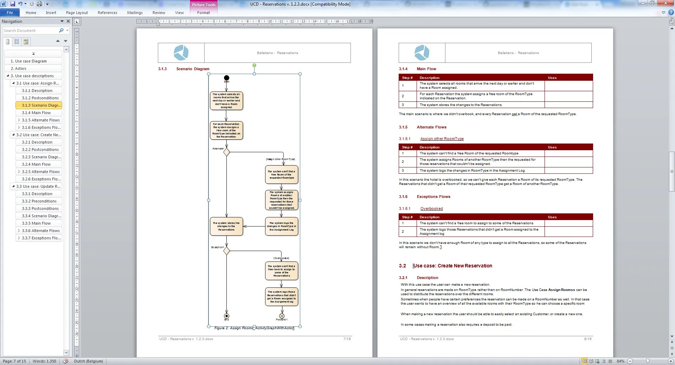The image size is (675, 365).
Task: Switch to the Mailings ribbon tab
Action: point(135,13)
